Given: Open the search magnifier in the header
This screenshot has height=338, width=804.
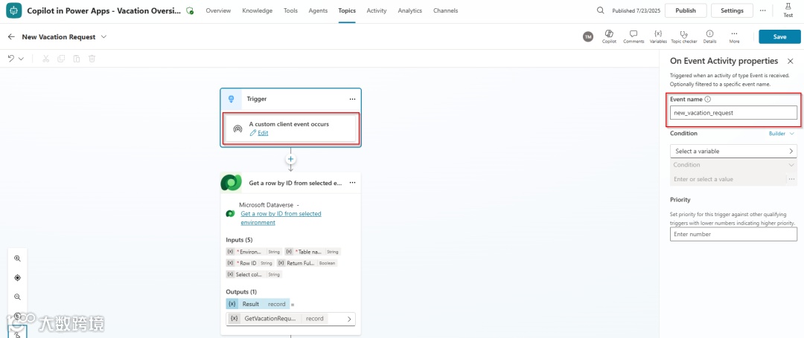Looking at the screenshot, I should (601, 10).
